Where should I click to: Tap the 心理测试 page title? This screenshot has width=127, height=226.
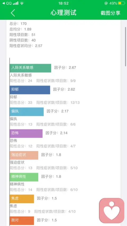click(63, 13)
